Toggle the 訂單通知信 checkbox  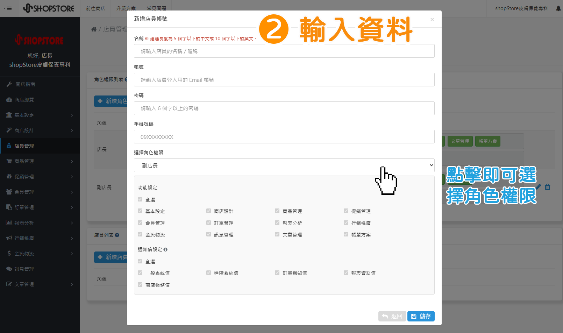[x=277, y=273]
